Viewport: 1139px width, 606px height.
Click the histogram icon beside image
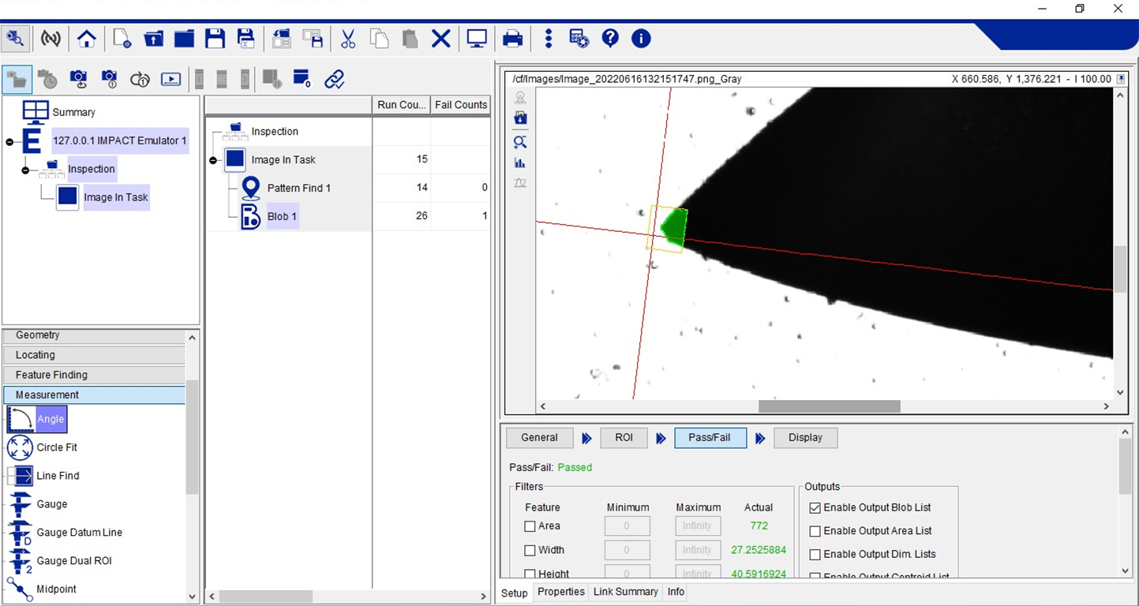click(x=520, y=163)
